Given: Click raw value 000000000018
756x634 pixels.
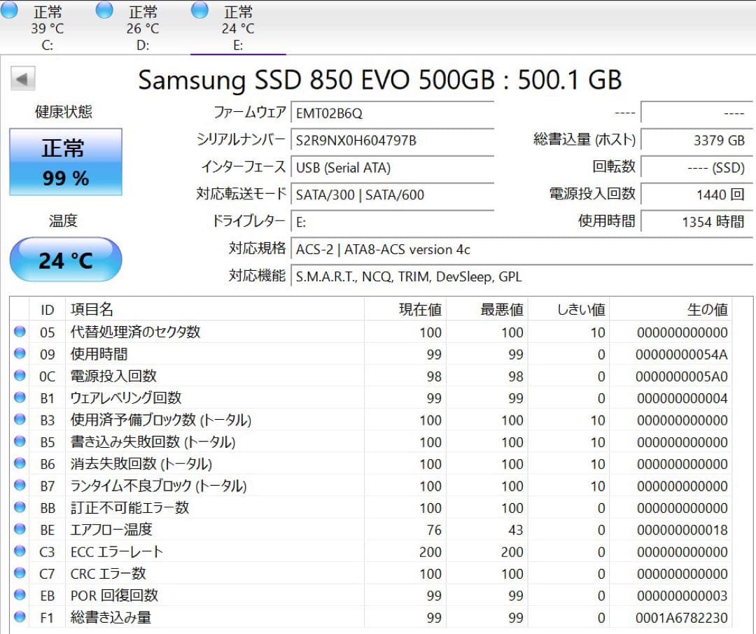Looking at the screenshot, I should (682, 530).
